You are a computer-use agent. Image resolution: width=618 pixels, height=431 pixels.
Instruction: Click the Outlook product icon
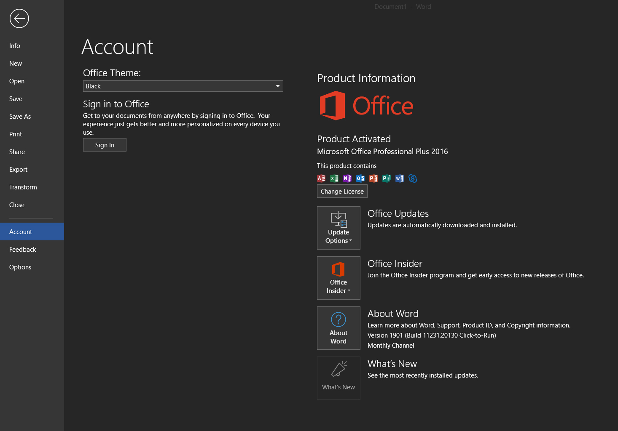[x=360, y=178]
